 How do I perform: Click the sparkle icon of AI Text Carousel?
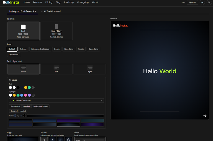(x=42, y=11)
